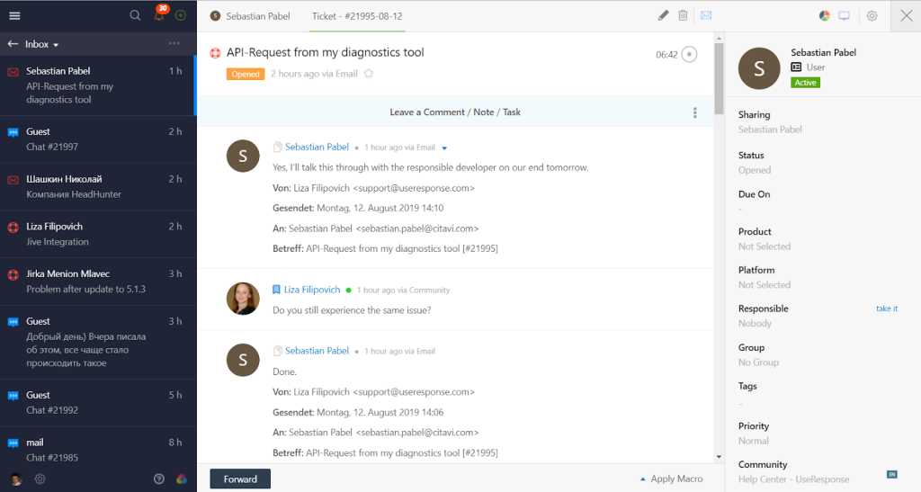Open the hamburger menu in the sidebar

pyautogui.click(x=14, y=15)
